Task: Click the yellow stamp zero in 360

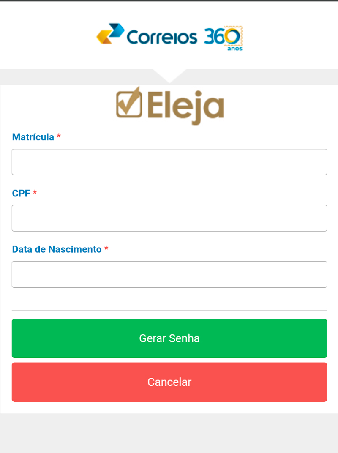Action: [x=233, y=37]
